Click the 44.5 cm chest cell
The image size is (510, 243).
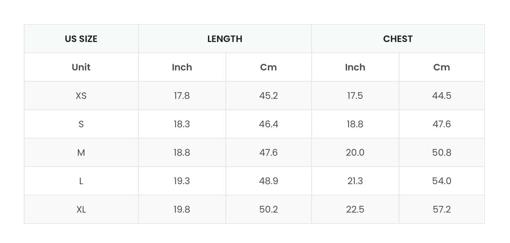(442, 96)
